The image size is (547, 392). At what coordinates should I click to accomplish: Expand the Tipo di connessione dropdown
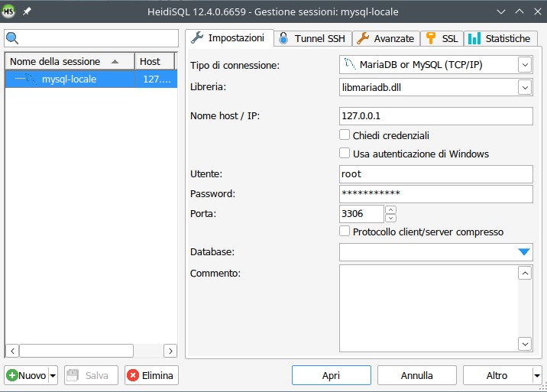[x=525, y=65]
